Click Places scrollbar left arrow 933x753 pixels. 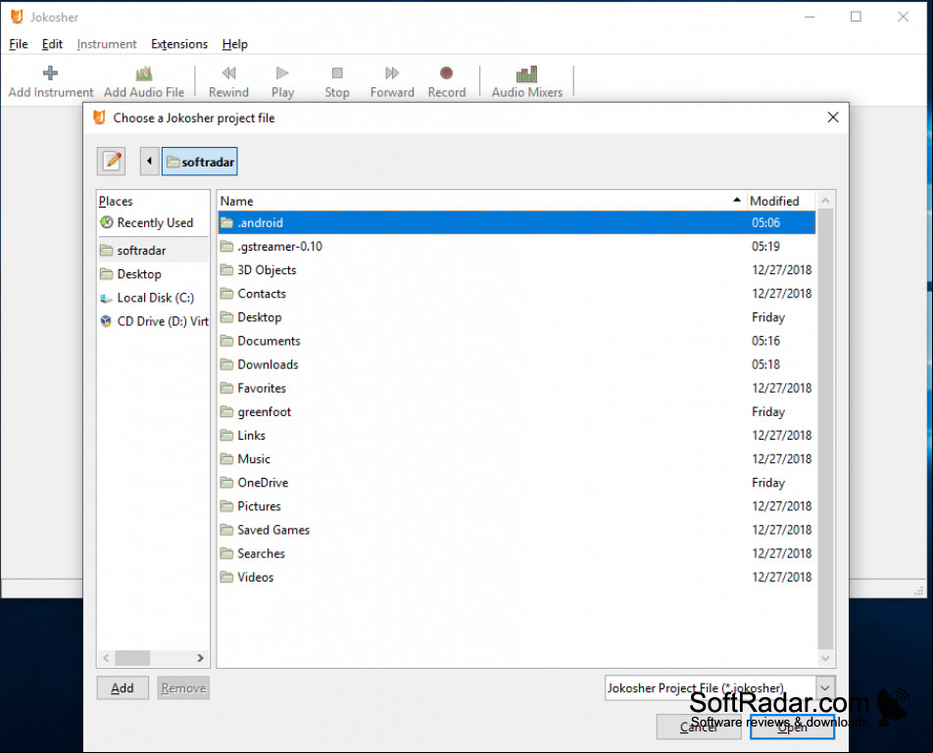(106, 658)
